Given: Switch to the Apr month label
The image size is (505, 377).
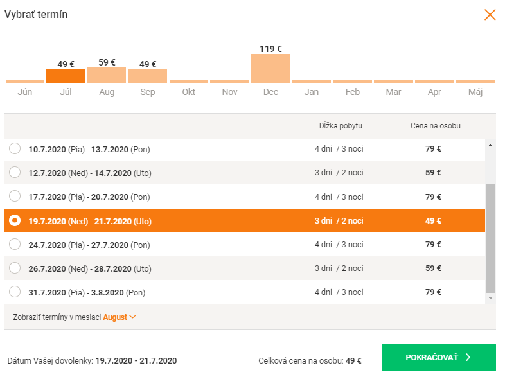Looking at the screenshot, I should coord(434,92).
